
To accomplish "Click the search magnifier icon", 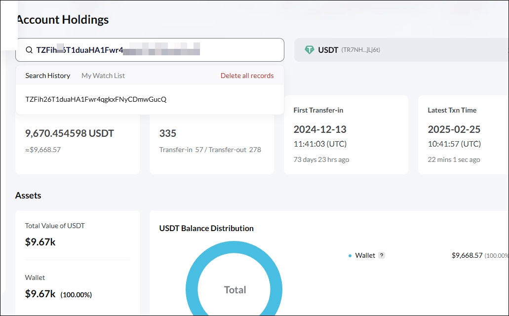I will [x=29, y=50].
